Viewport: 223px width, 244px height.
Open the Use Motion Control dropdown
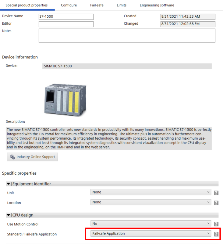click(151, 223)
